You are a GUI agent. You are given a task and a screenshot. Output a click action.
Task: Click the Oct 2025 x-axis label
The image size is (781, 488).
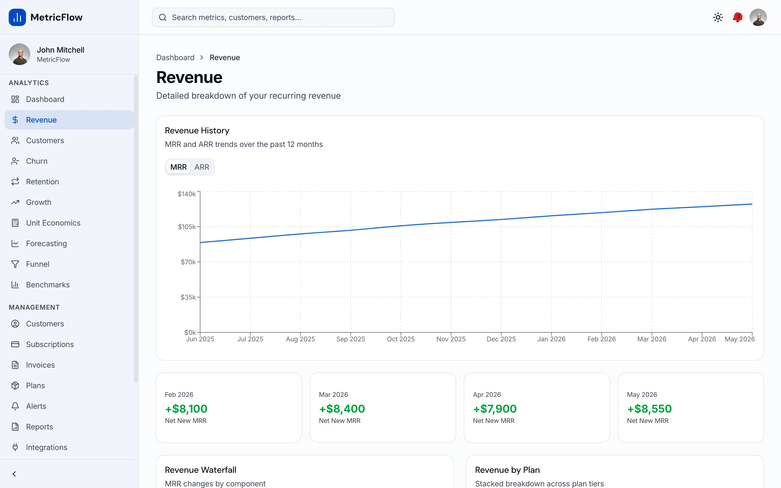point(401,339)
